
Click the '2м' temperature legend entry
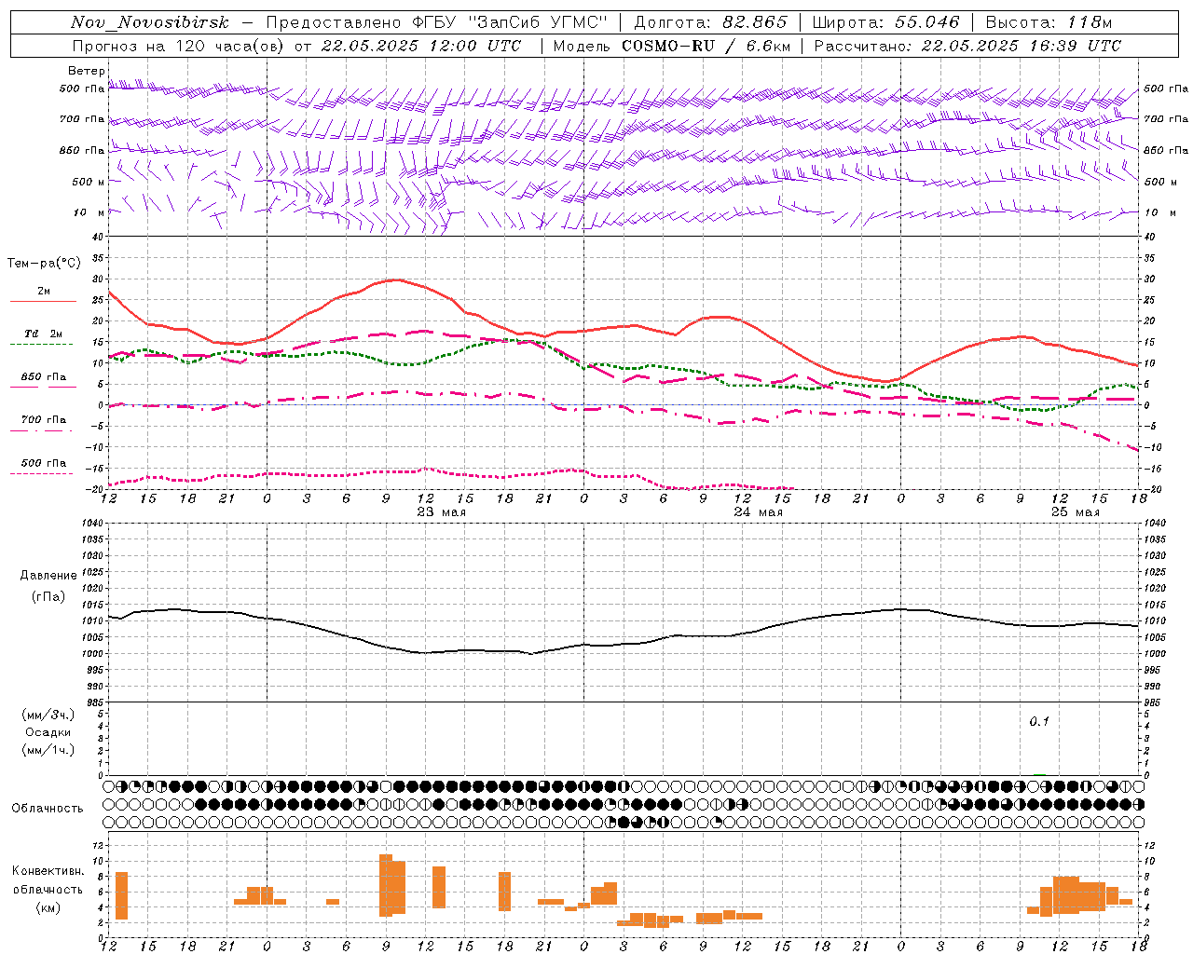tap(44, 291)
